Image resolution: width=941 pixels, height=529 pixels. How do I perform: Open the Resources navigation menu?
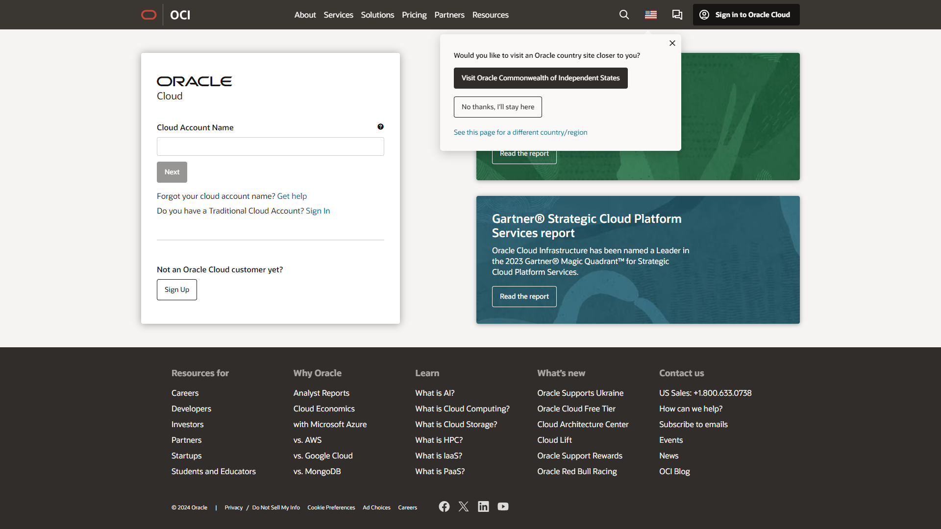pos(490,15)
